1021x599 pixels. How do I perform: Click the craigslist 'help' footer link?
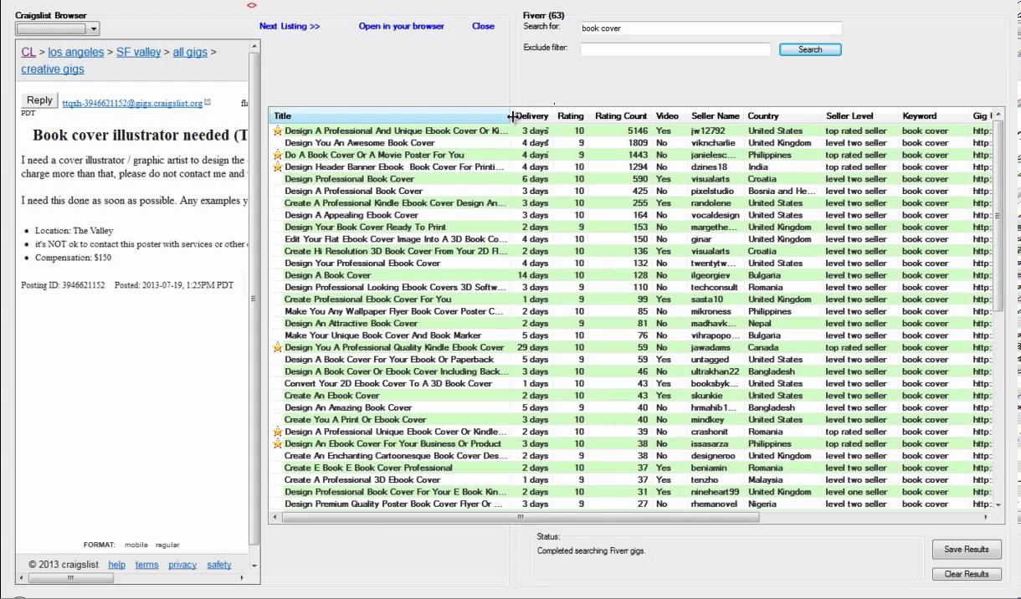(116, 565)
